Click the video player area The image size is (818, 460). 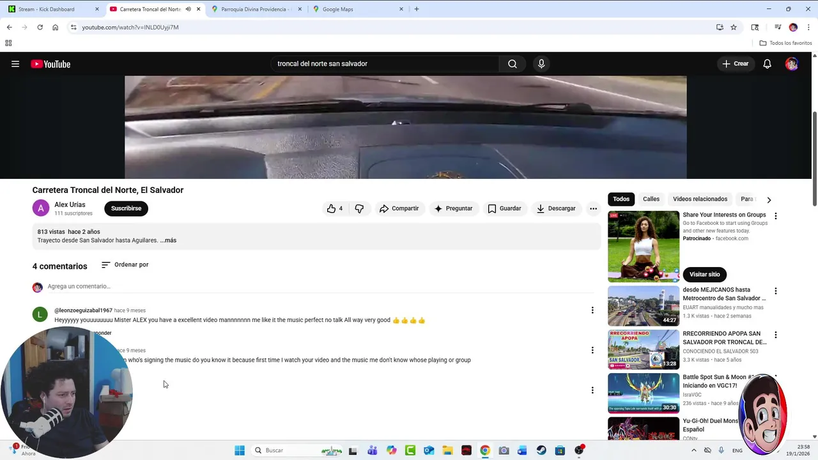[405, 127]
